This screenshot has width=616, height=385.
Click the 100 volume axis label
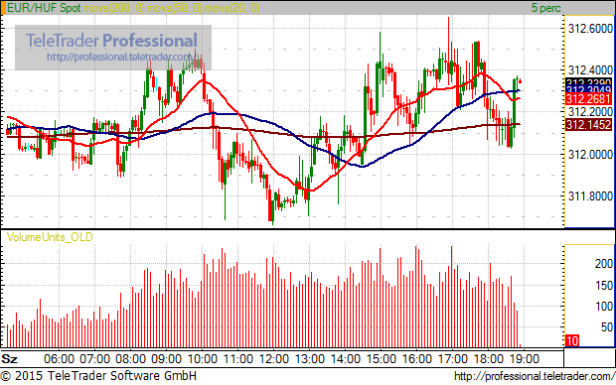603,307
